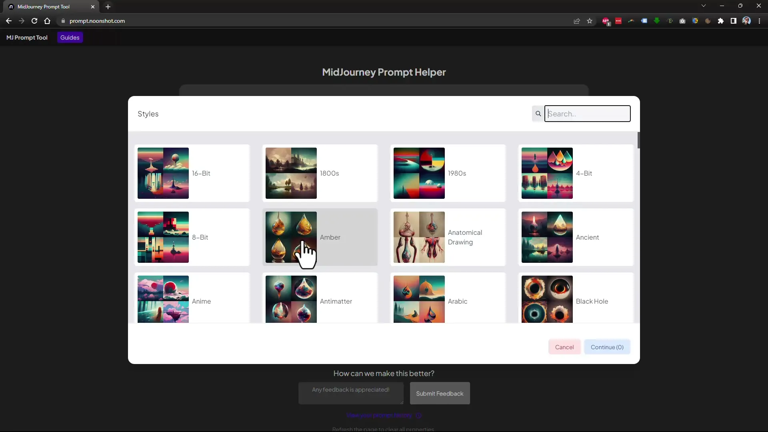Click the Continue (0) button

coord(607,347)
